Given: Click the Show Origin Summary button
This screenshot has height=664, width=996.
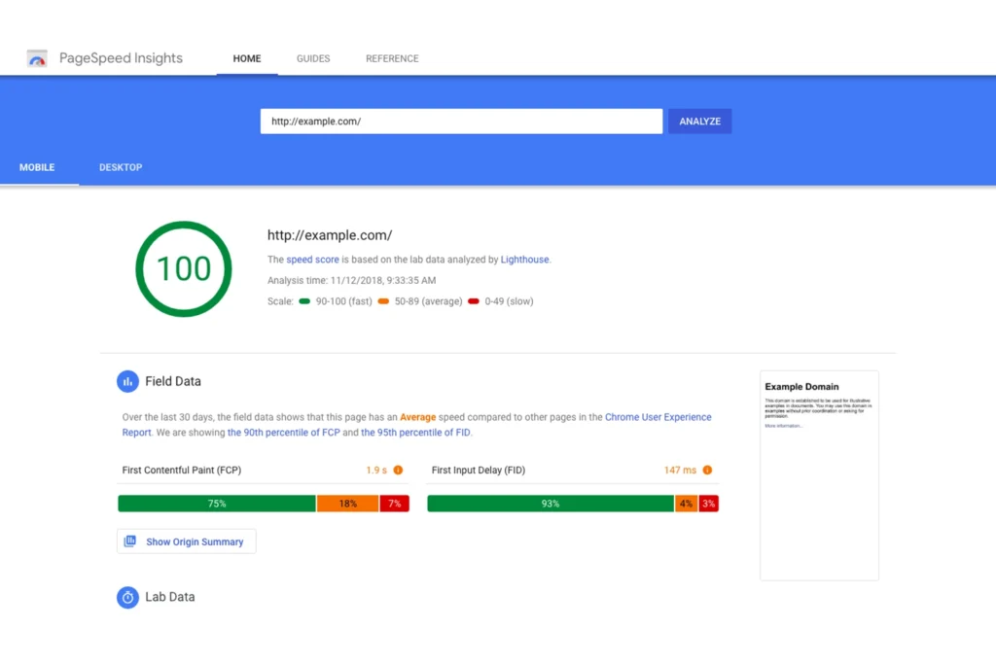Looking at the screenshot, I should [x=187, y=542].
